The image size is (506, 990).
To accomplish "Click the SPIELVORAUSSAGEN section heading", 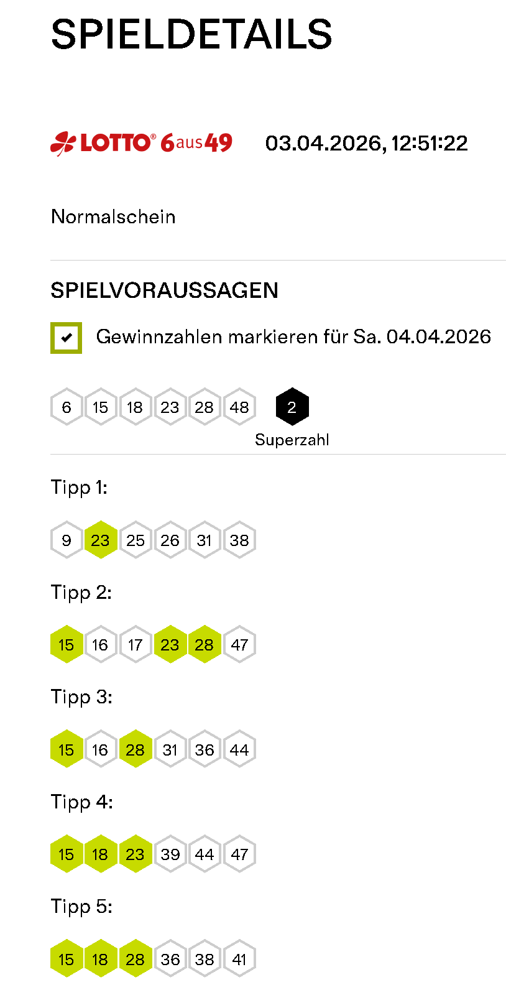I will click(164, 290).
